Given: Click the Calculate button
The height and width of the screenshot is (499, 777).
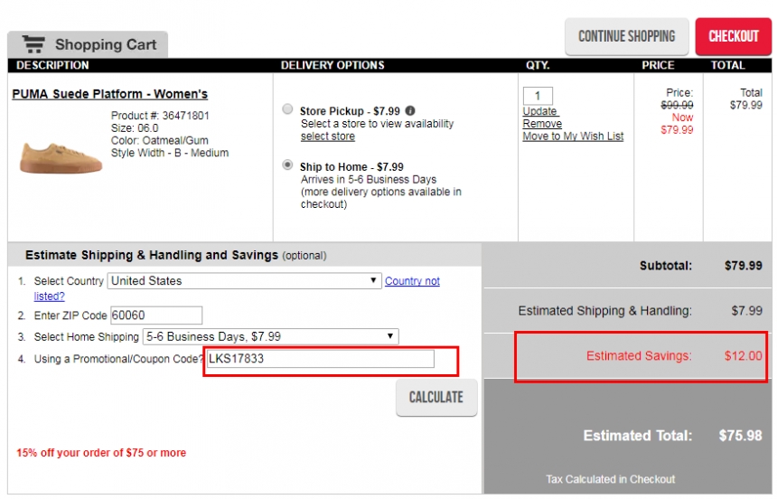Looking at the screenshot, I should [x=436, y=398].
